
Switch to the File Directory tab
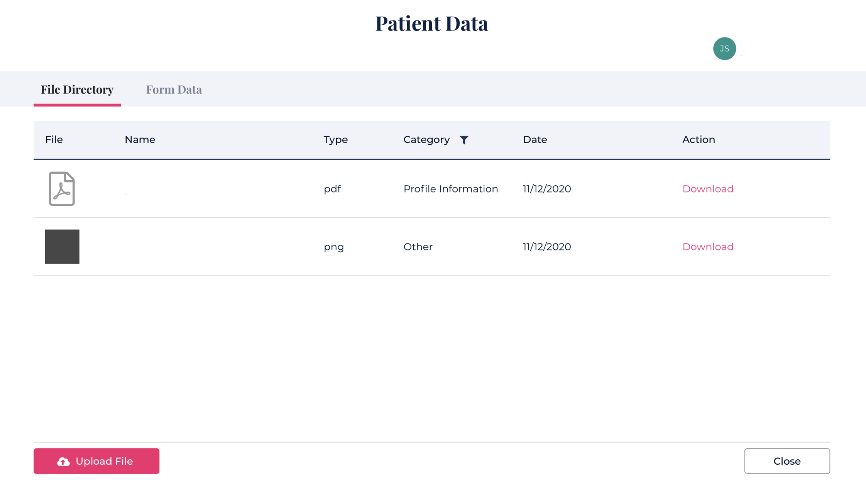(x=77, y=90)
